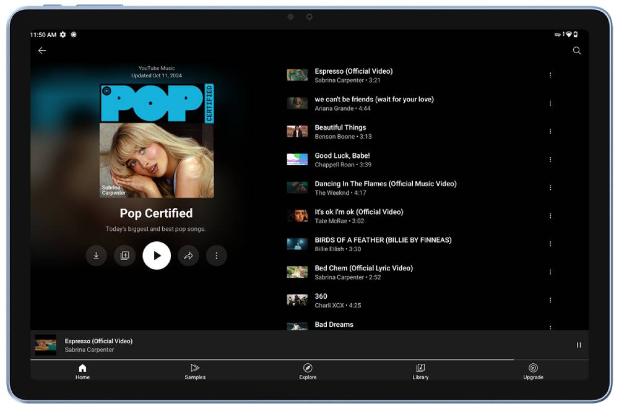Play the Pop Certified playlist

tap(157, 256)
